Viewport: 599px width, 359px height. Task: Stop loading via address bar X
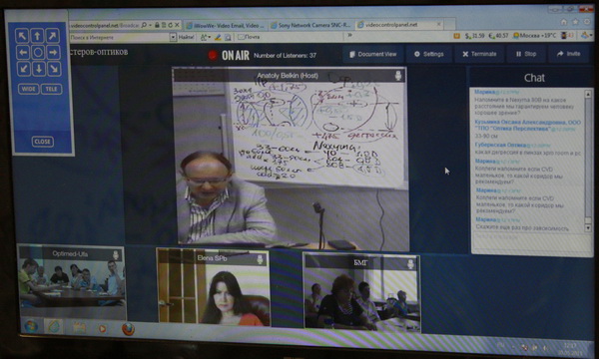tap(177, 25)
